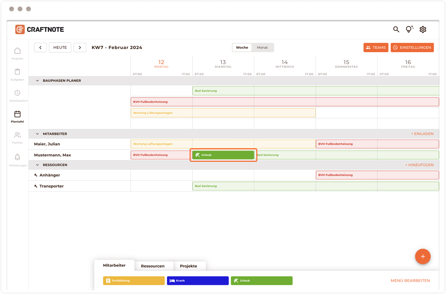The image size is (446, 294).
Task: Click the search magnifier icon
Action: (x=396, y=29)
